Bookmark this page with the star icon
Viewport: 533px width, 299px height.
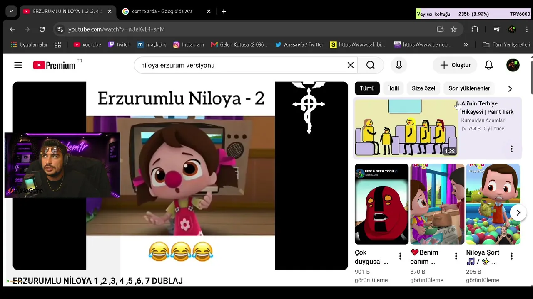point(453,29)
